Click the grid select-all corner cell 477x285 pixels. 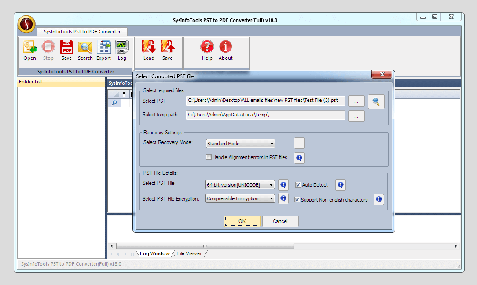114,94
